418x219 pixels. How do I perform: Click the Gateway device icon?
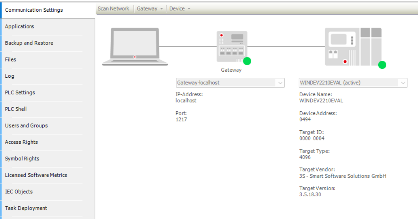pyautogui.click(x=231, y=46)
